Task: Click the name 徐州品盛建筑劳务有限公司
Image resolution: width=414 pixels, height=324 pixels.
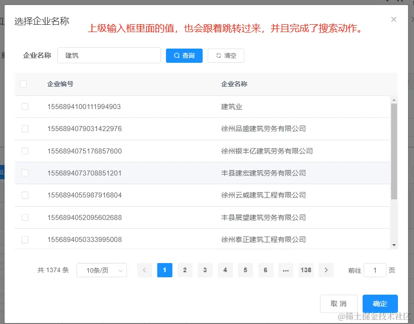Action: pyautogui.click(x=264, y=129)
